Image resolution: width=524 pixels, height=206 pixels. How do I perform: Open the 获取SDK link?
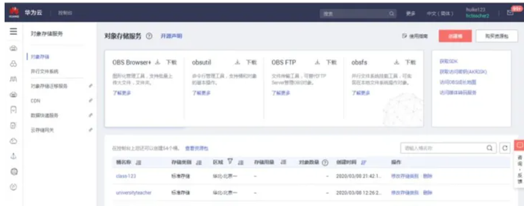pyautogui.click(x=449, y=62)
